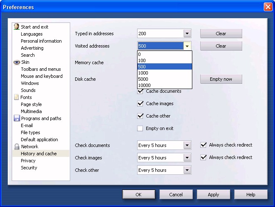
Task: Toggle Always check redirect for documents
Action: 204,145
